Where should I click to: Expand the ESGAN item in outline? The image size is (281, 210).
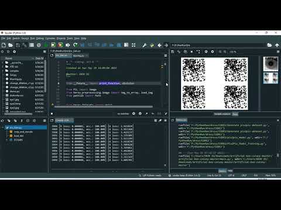click(7, 140)
